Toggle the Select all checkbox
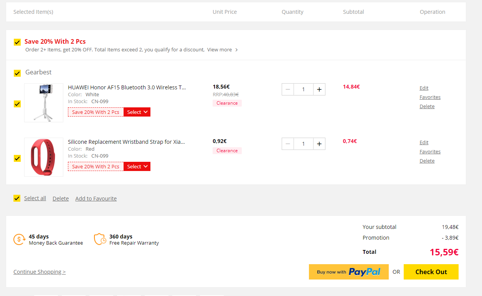Viewport: 482px width, 296px height. coord(17,198)
